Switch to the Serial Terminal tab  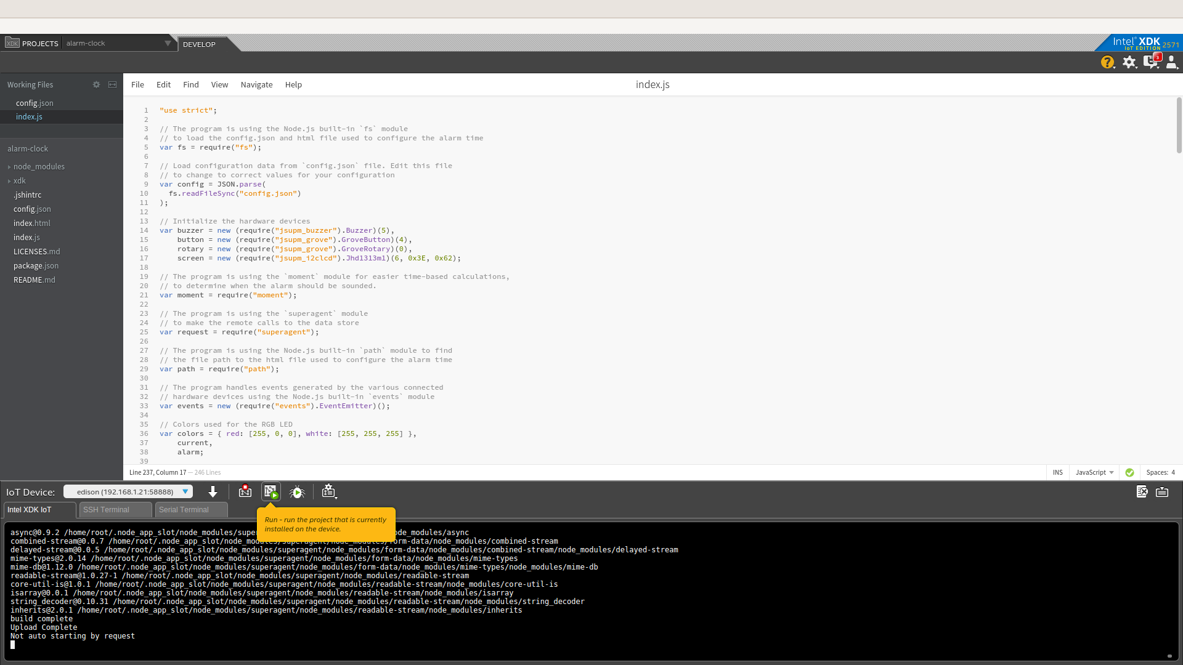coord(192,510)
